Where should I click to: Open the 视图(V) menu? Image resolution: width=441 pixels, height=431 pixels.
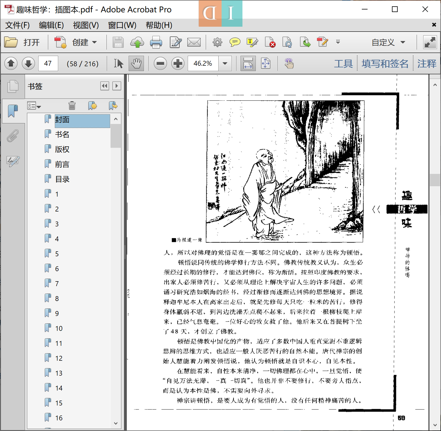tap(86, 25)
